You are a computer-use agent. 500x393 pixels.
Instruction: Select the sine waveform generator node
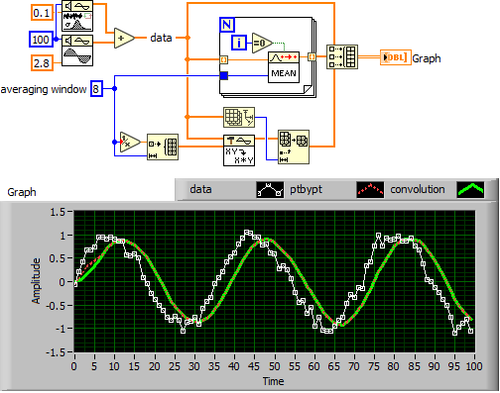(77, 50)
